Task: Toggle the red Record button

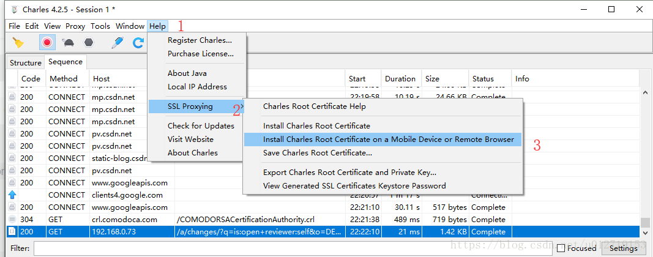Action: tap(47, 42)
